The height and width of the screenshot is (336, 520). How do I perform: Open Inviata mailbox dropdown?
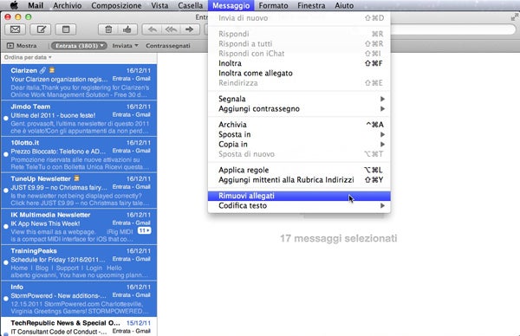[125, 46]
